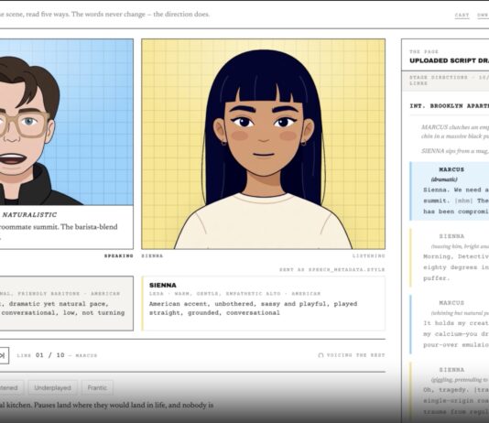Screen dimensions: 489x423
Task: Select the Sienna voice style card
Action: [263, 303]
